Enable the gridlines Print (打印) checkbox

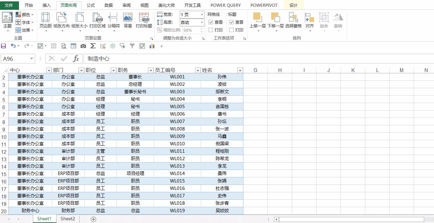pos(211,30)
